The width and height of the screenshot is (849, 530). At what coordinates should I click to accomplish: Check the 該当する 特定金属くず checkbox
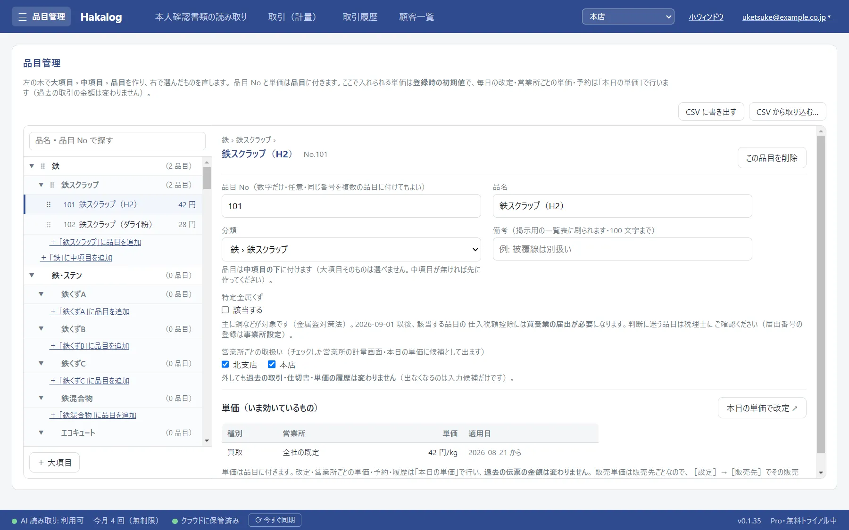(x=225, y=310)
